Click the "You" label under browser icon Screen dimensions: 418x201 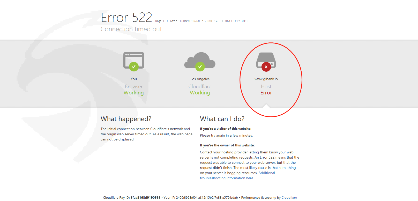(134, 79)
